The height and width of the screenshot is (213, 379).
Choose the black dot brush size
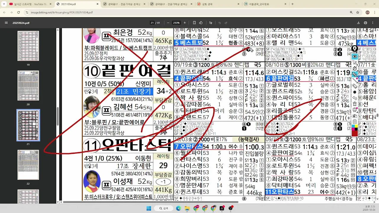[x=354, y=92]
